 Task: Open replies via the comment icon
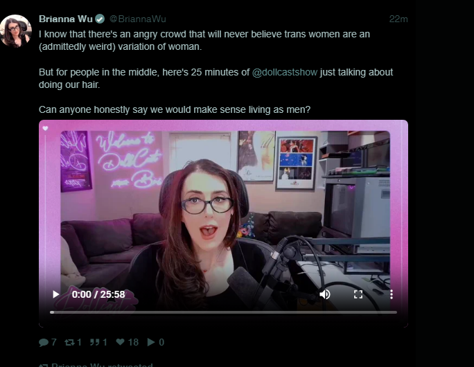tap(44, 342)
